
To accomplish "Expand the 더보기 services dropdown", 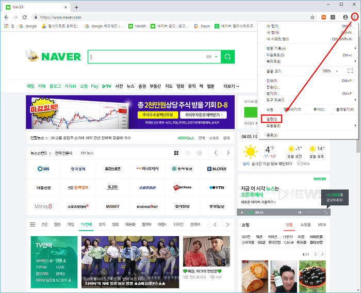I will pos(232,86).
